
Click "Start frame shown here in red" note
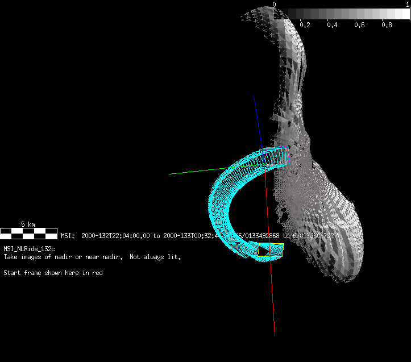tap(53, 273)
